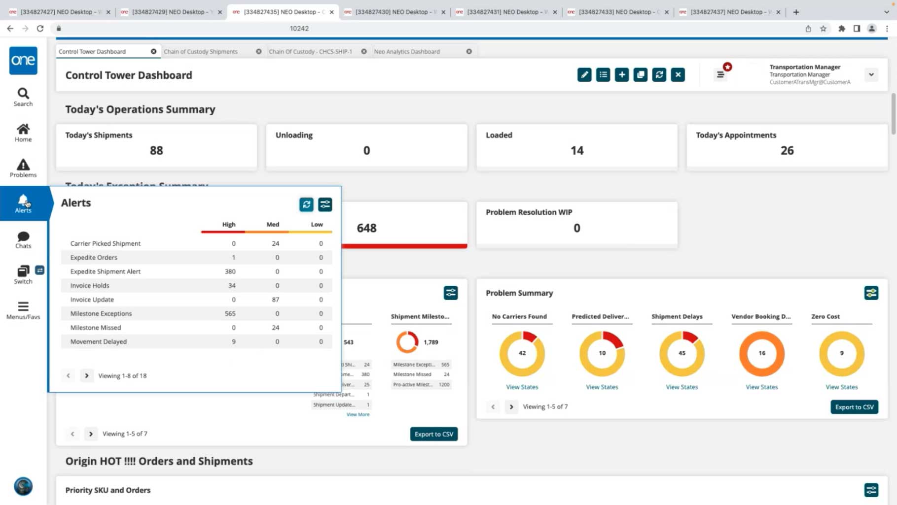Refresh the Alerts panel

(x=306, y=204)
